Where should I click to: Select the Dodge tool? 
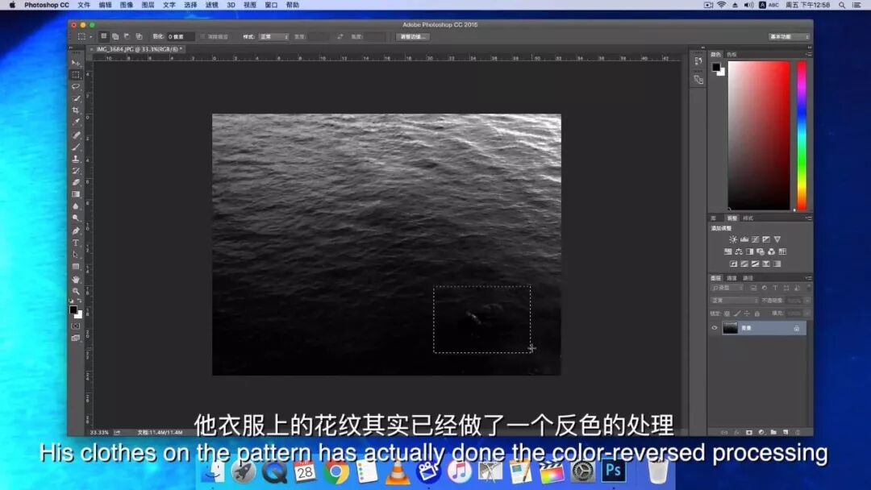coord(76,218)
